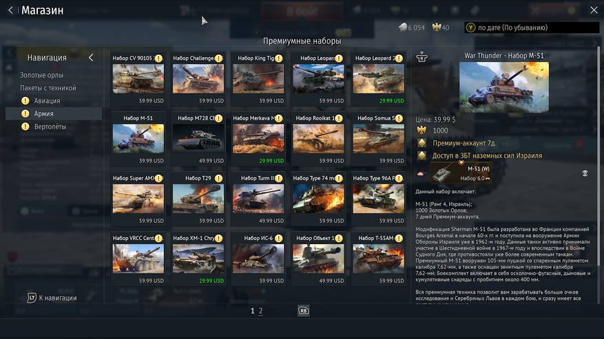
Task: Open the Набор Т-55АМ pack
Action: click(379, 259)
